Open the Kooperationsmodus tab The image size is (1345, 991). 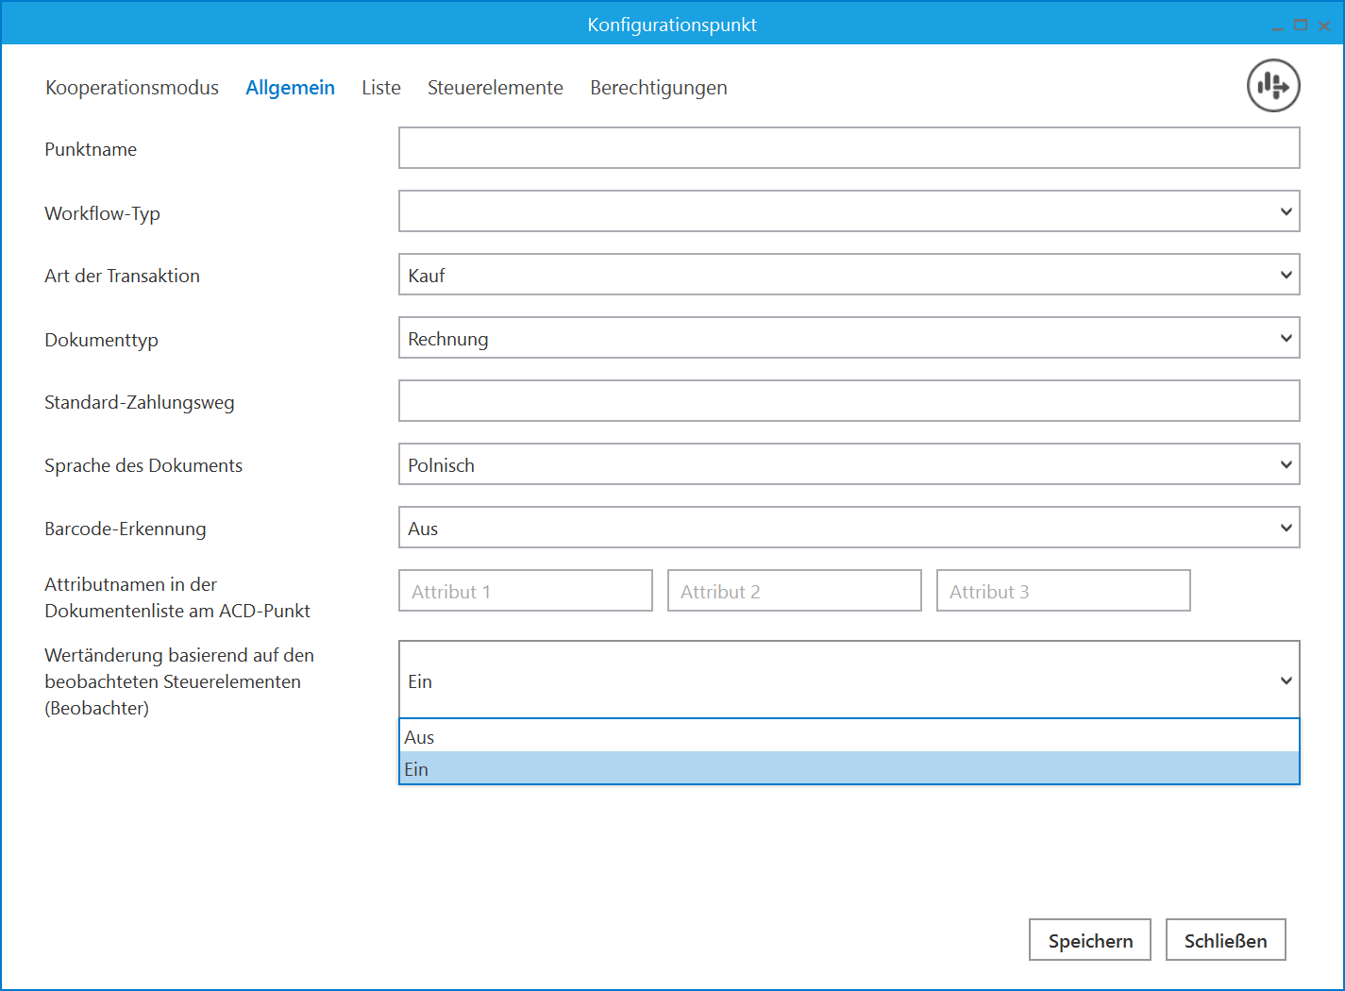tap(132, 88)
